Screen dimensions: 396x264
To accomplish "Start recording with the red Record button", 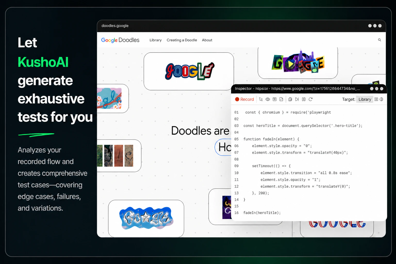I will pos(244,99).
